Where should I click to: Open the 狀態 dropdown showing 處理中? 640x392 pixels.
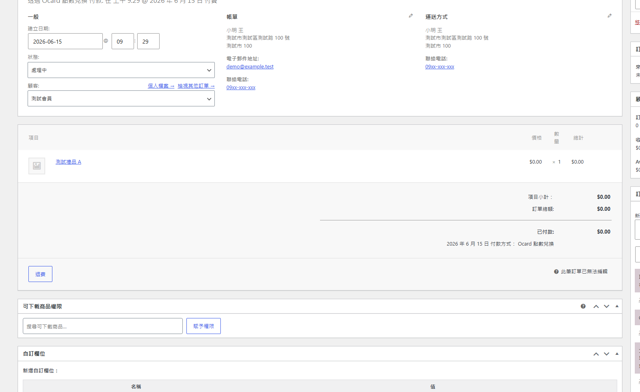tap(121, 70)
